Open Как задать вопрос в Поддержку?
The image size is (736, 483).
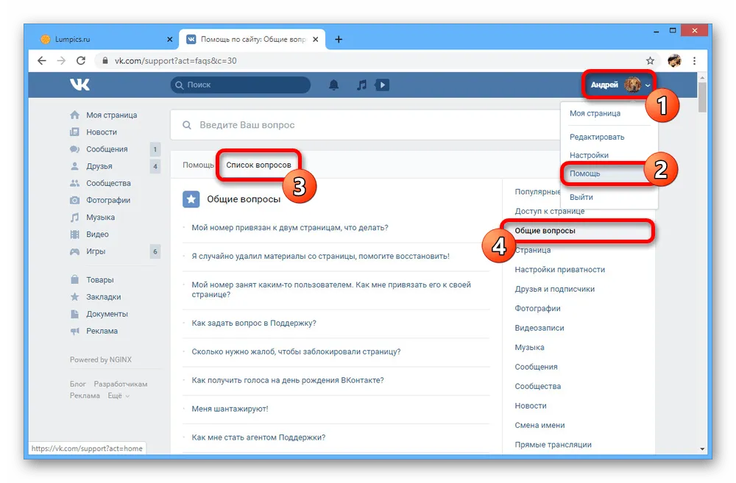254,323
